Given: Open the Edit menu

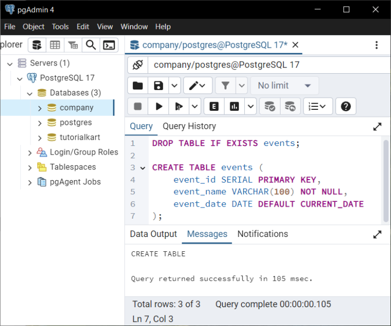Looking at the screenshot, I should (83, 26).
